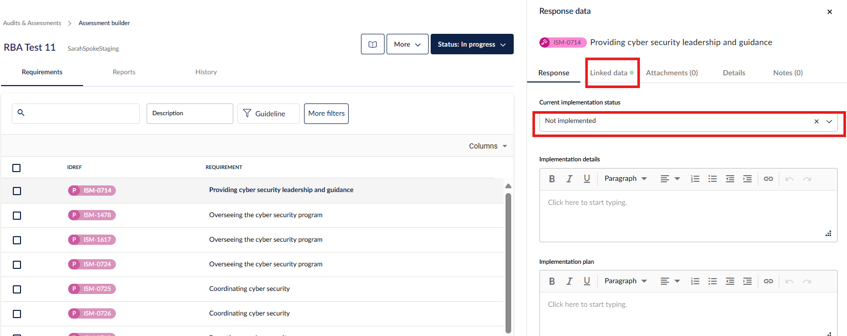Click the ISM-1478 requirement ID badge
847x336 pixels.
[x=92, y=215]
